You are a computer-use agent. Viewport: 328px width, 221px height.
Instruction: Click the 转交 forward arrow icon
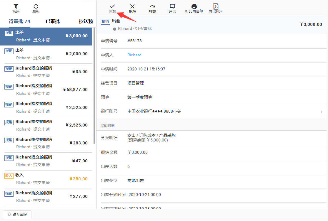(152, 6)
